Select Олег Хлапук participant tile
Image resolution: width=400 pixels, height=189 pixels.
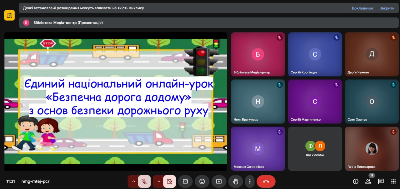372,101
